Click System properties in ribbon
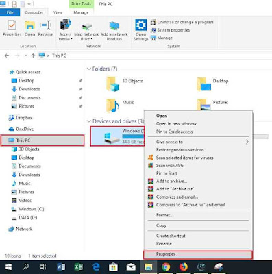This screenshot has width=272, height=274. tap(170, 30)
